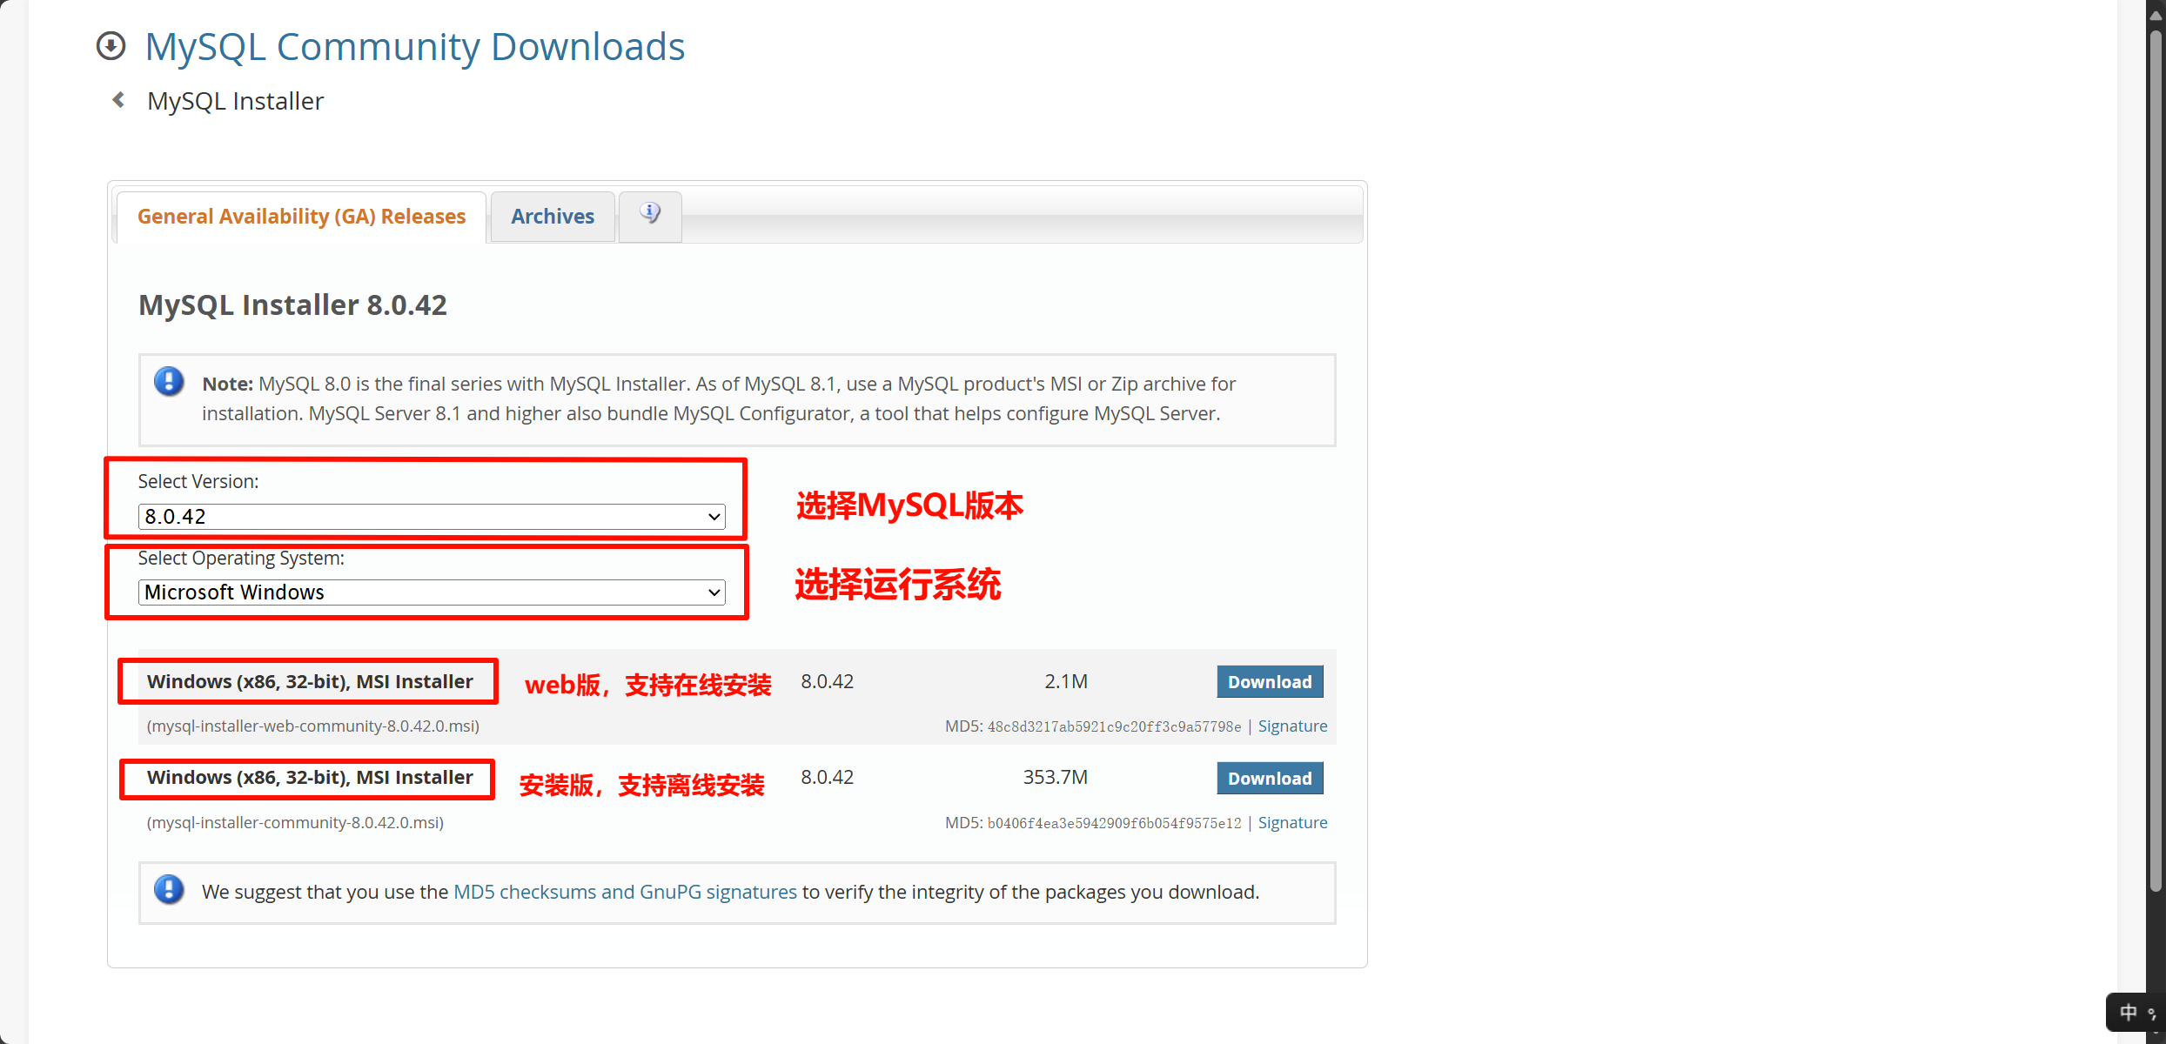This screenshot has width=2166, height=1044.
Task: Open the Select Version dropdown 8.0.42
Action: click(x=431, y=517)
